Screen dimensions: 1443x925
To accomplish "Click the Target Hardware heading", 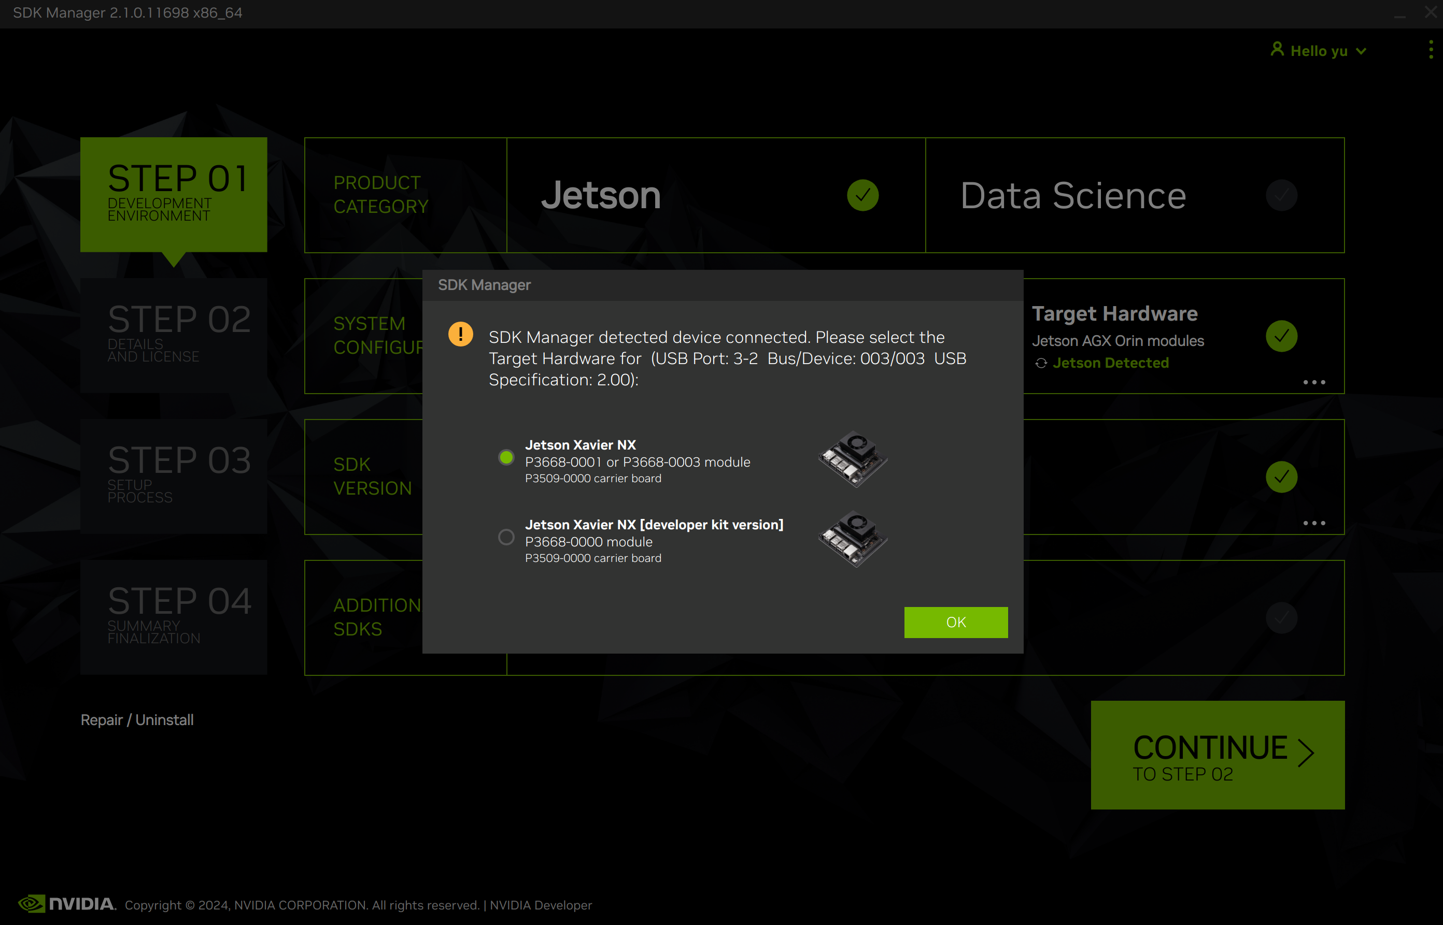I will click(1114, 313).
